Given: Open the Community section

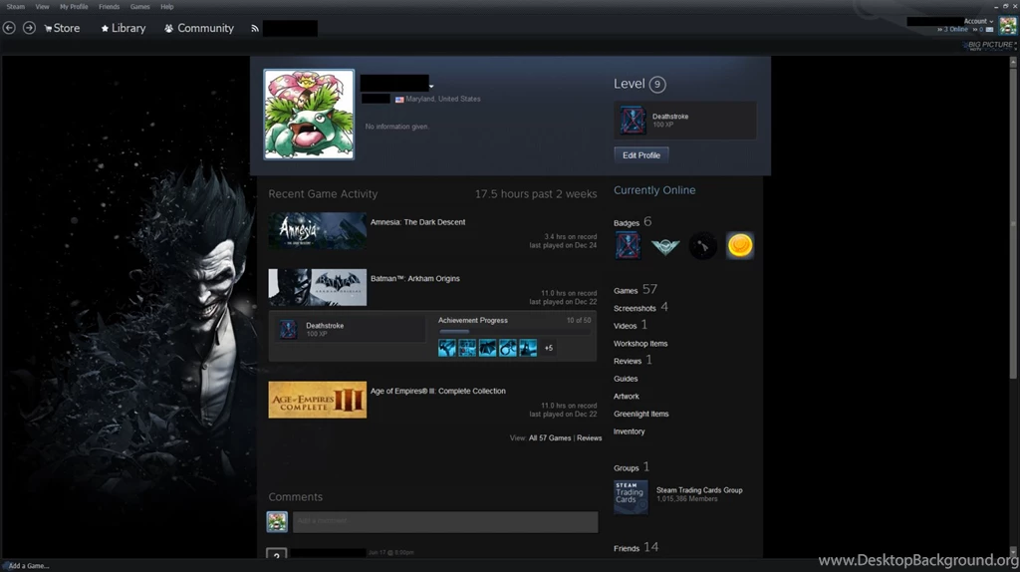Looking at the screenshot, I should tap(199, 28).
